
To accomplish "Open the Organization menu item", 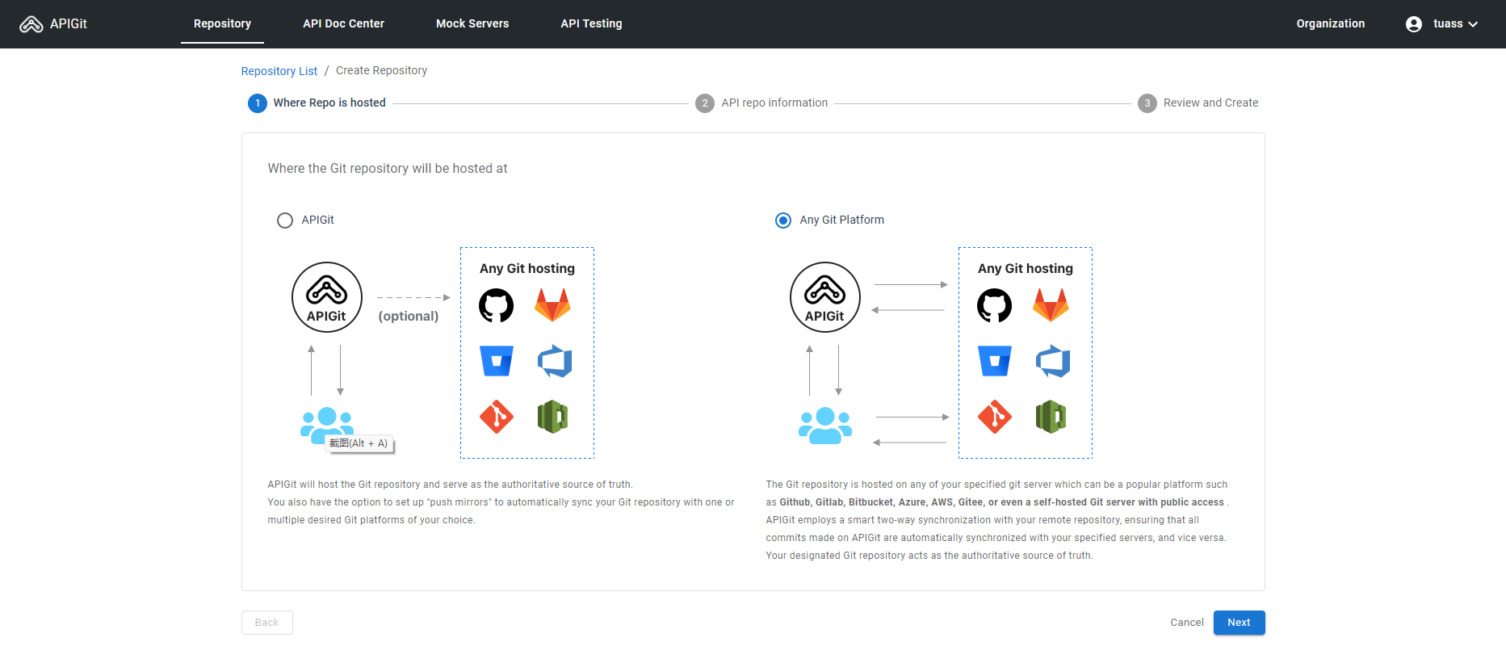I will pos(1330,24).
